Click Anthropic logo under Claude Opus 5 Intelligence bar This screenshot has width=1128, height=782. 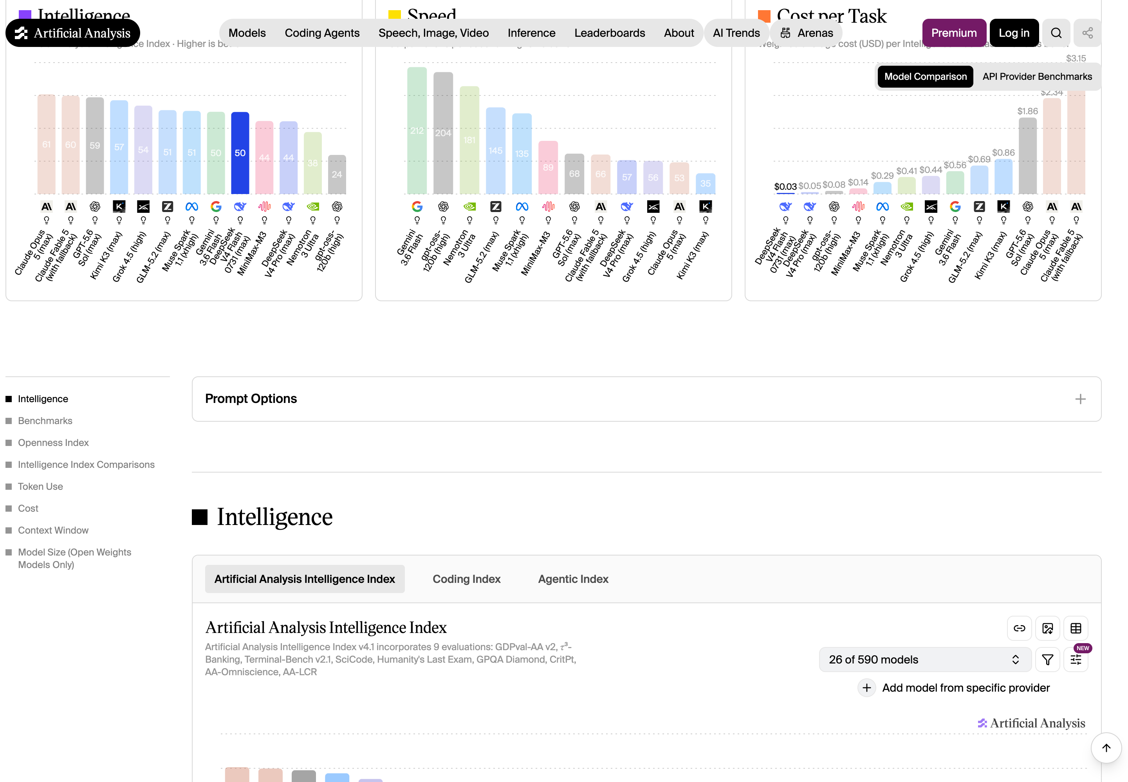(47, 207)
